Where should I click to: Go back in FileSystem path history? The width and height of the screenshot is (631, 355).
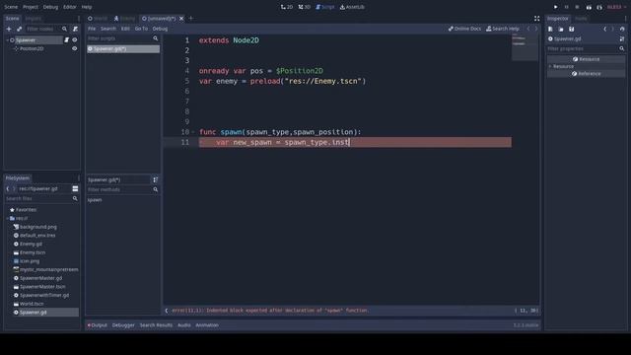(8, 188)
